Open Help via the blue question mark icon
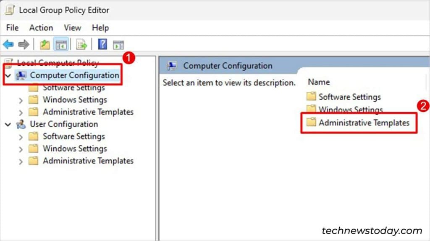Screen dimensions: 430x241 click(102, 44)
